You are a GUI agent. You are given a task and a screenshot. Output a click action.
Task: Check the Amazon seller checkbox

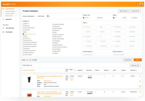132,18
